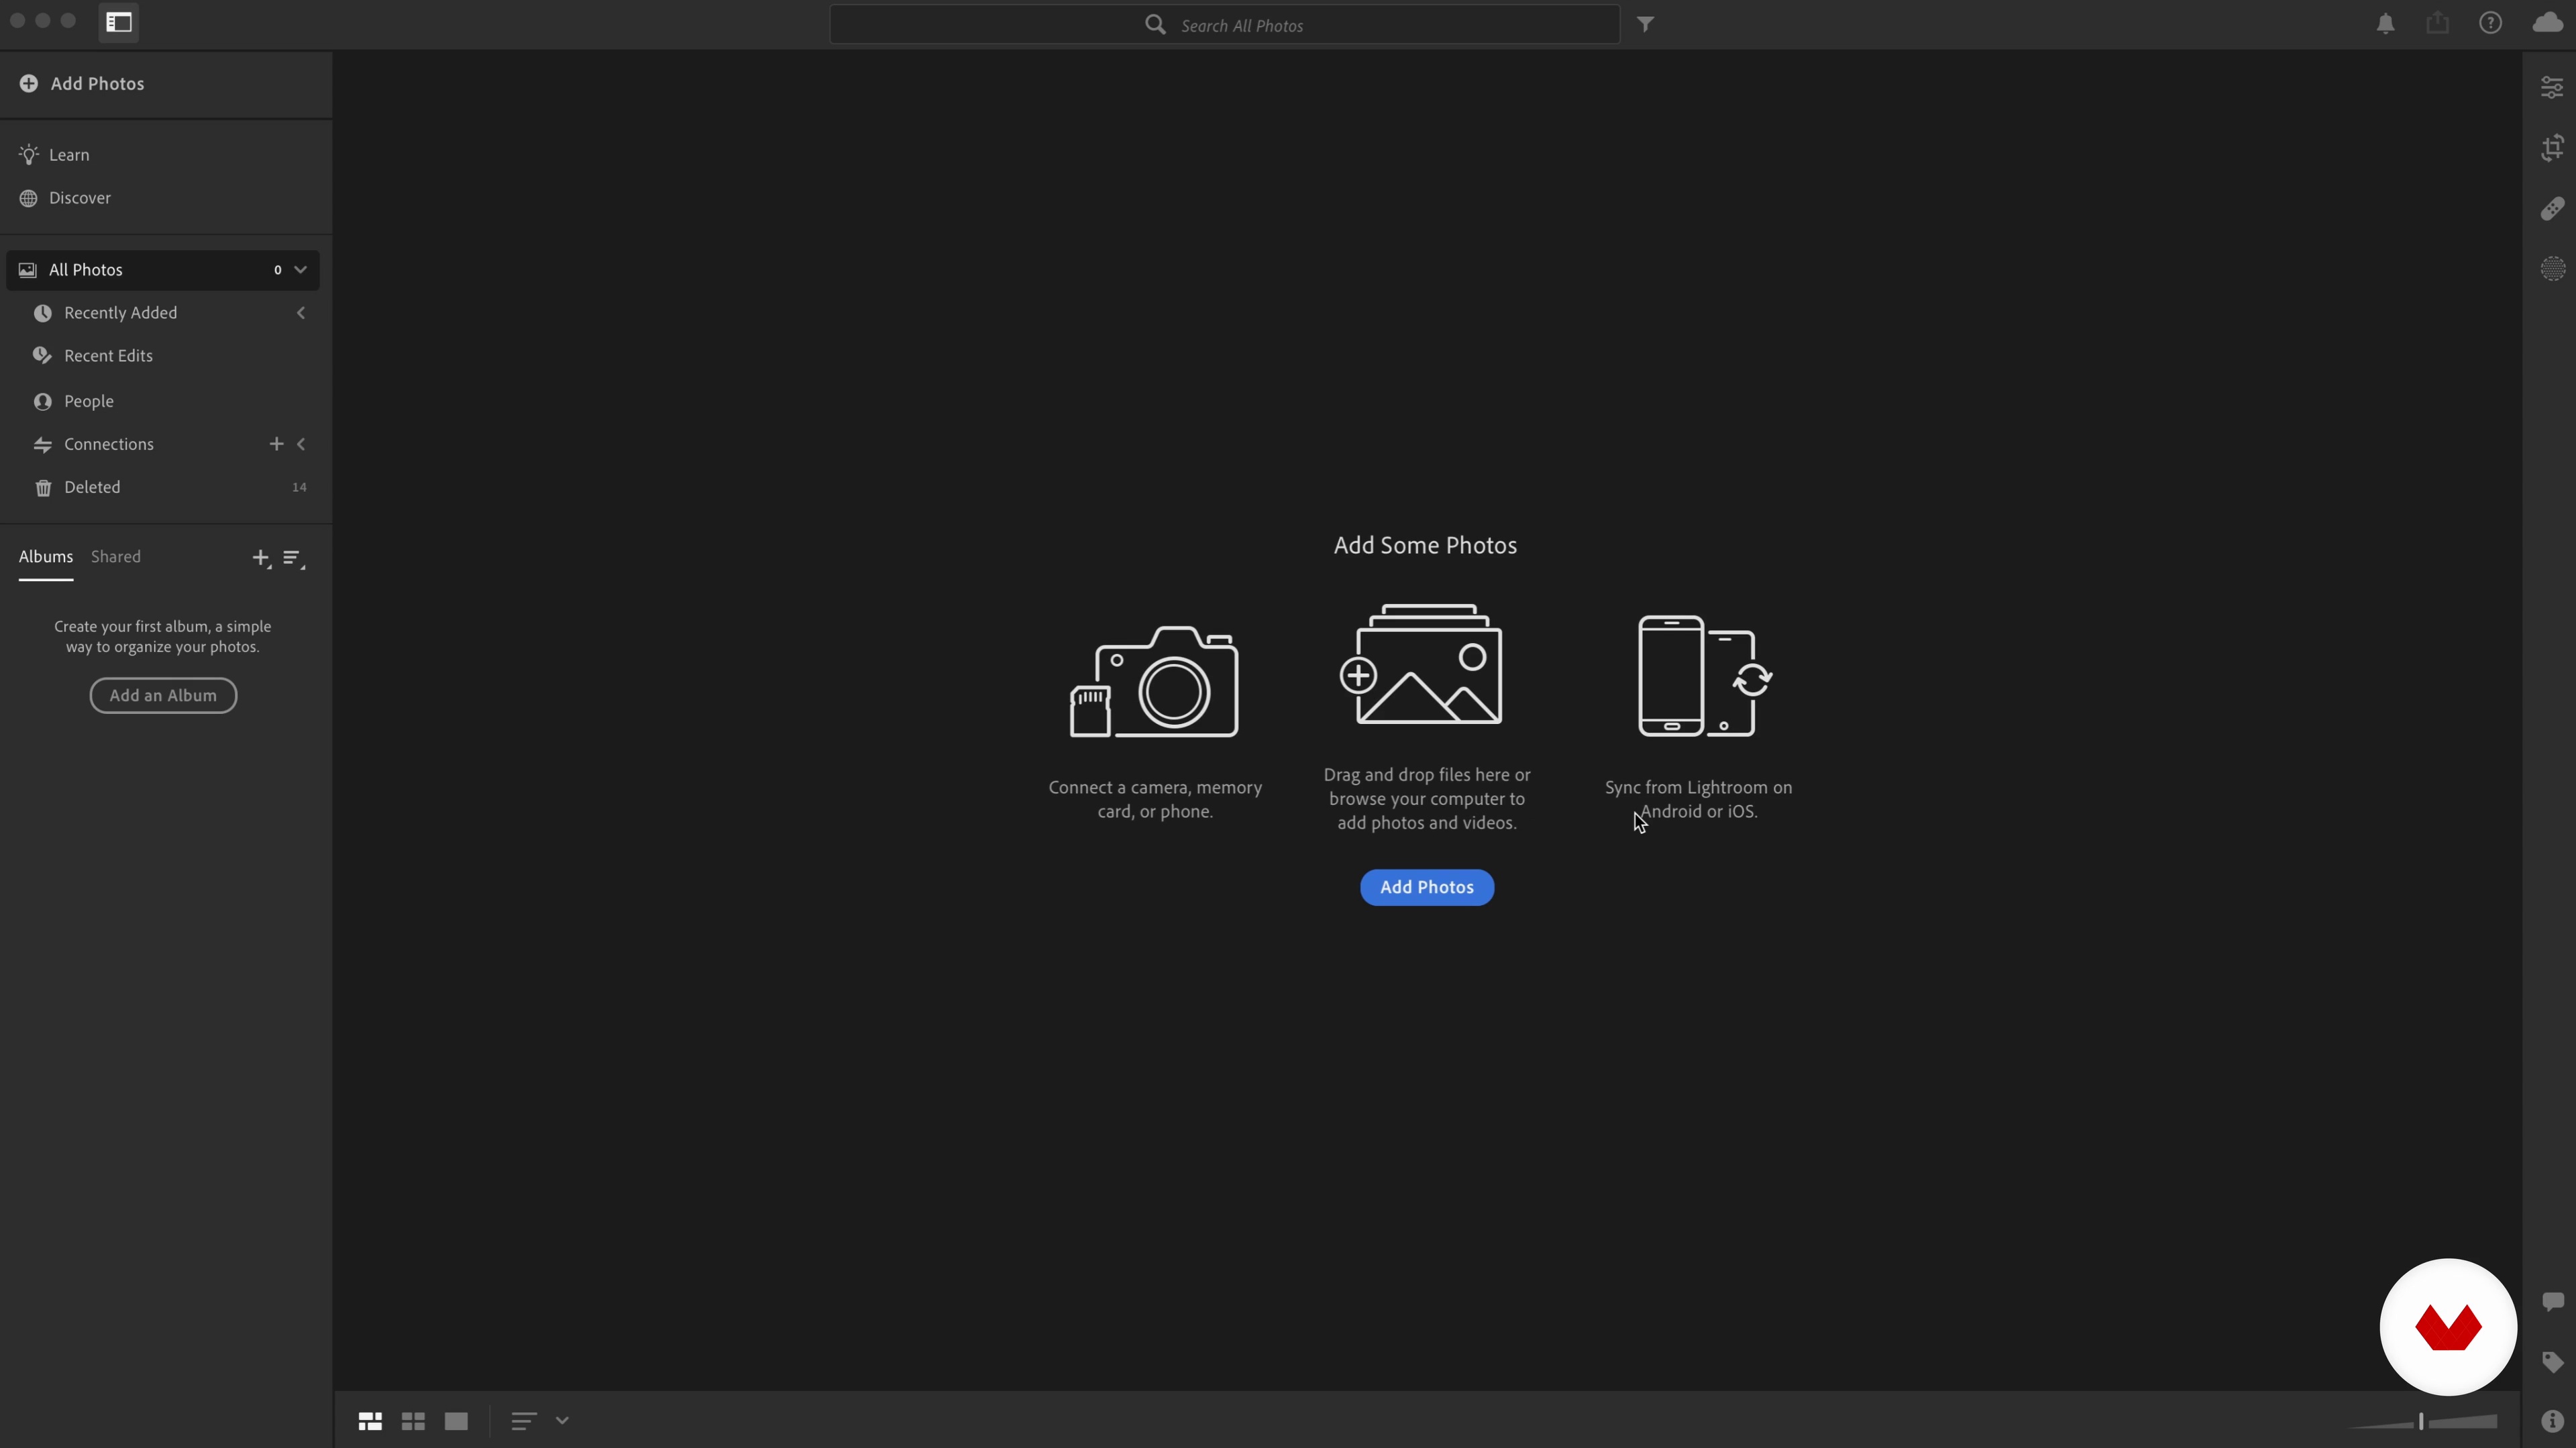Click the All Photos count 0
Screen dimensions: 2576x1448
(x=278, y=269)
